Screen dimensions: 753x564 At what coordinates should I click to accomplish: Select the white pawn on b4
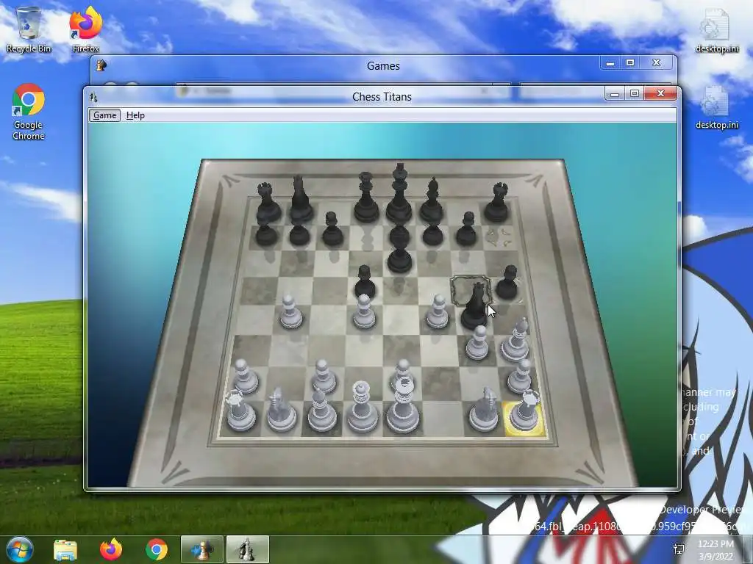pos(290,311)
